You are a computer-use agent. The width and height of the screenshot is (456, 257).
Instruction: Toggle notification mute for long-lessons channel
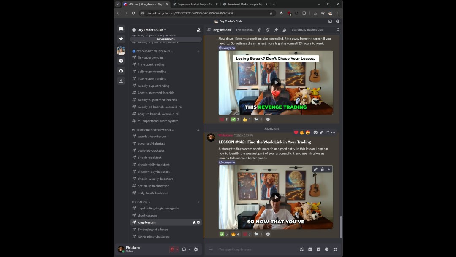click(x=268, y=30)
